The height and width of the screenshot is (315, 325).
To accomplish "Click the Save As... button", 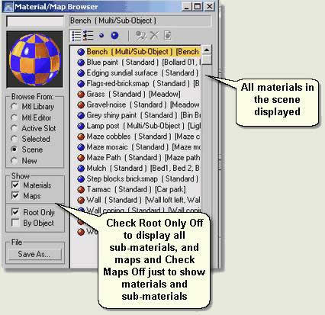I will [x=35, y=254].
